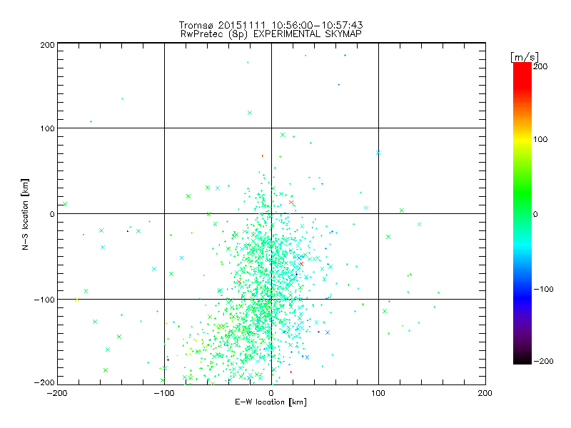Viewport: 571px width, 428px height.
Task: Click the plot title 'Tromsø 20151111 10:56:00-10:57:43'
Action: tap(271, 25)
